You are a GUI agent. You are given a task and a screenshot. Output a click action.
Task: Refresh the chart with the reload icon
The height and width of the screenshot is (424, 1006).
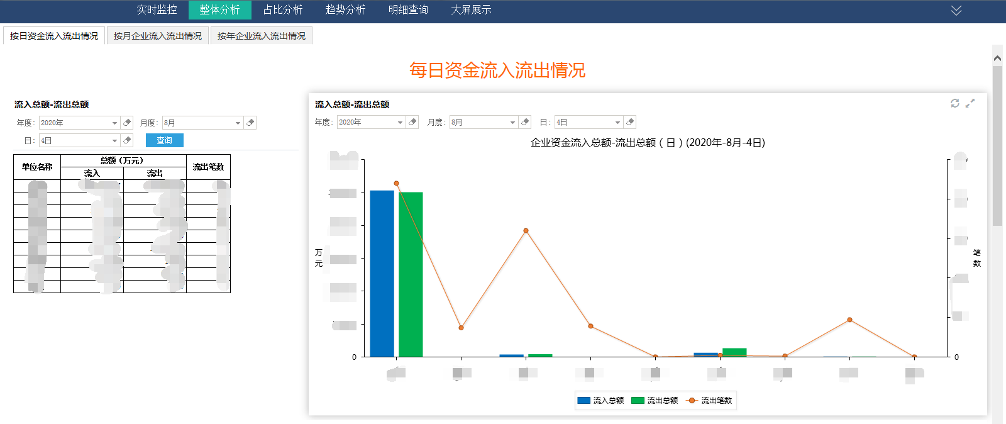[954, 103]
